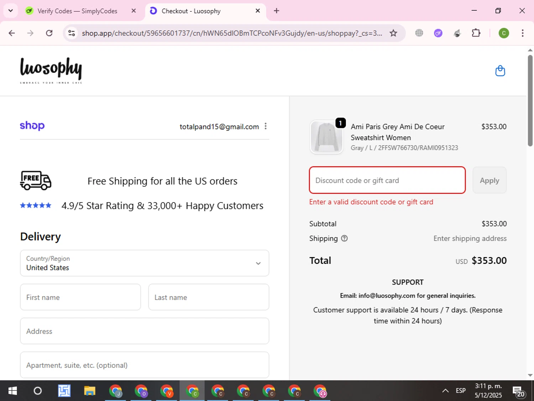Bookmark this page with star icon
534x401 pixels.
(393, 33)
